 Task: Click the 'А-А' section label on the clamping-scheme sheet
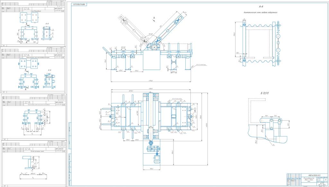click(x=50, y=70)
